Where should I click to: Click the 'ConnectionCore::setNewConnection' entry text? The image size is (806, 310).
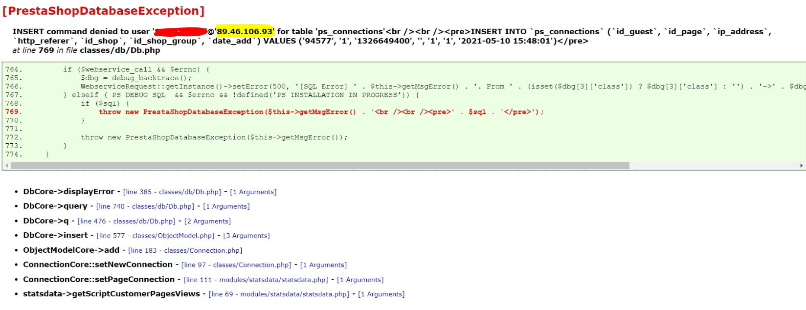click(98, 265)
